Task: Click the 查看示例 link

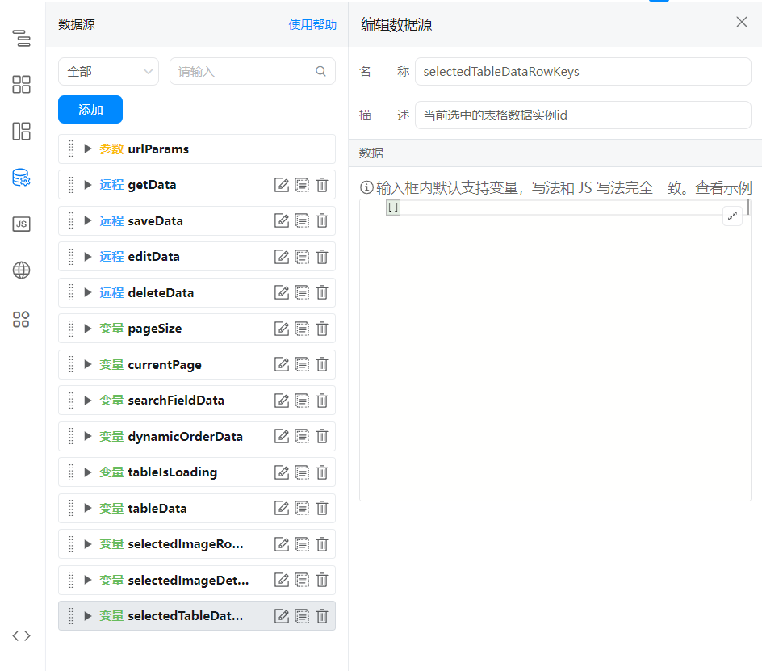Action: pos(723,188)
